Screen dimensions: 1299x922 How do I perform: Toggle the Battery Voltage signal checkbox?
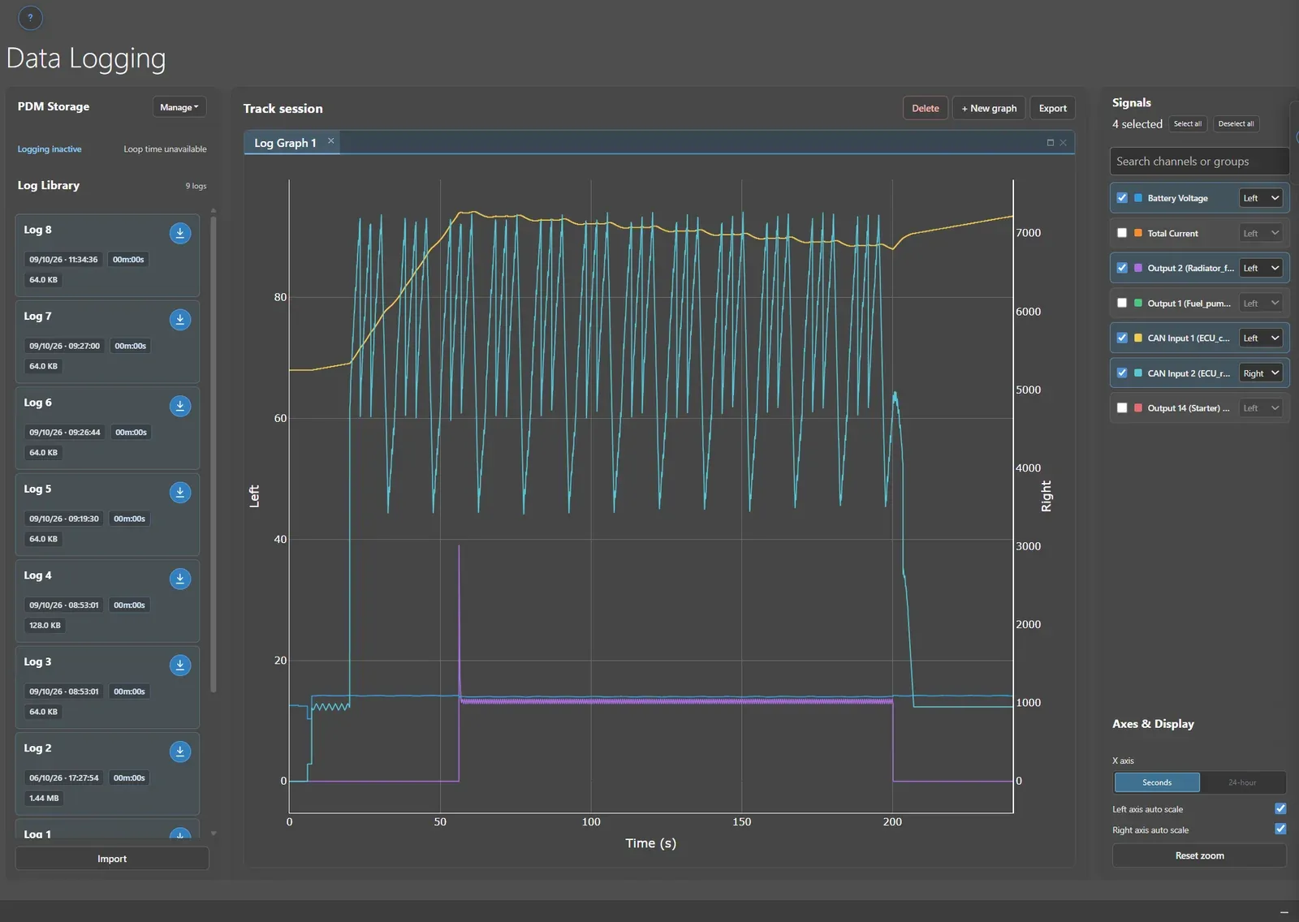click(1122, 198)
